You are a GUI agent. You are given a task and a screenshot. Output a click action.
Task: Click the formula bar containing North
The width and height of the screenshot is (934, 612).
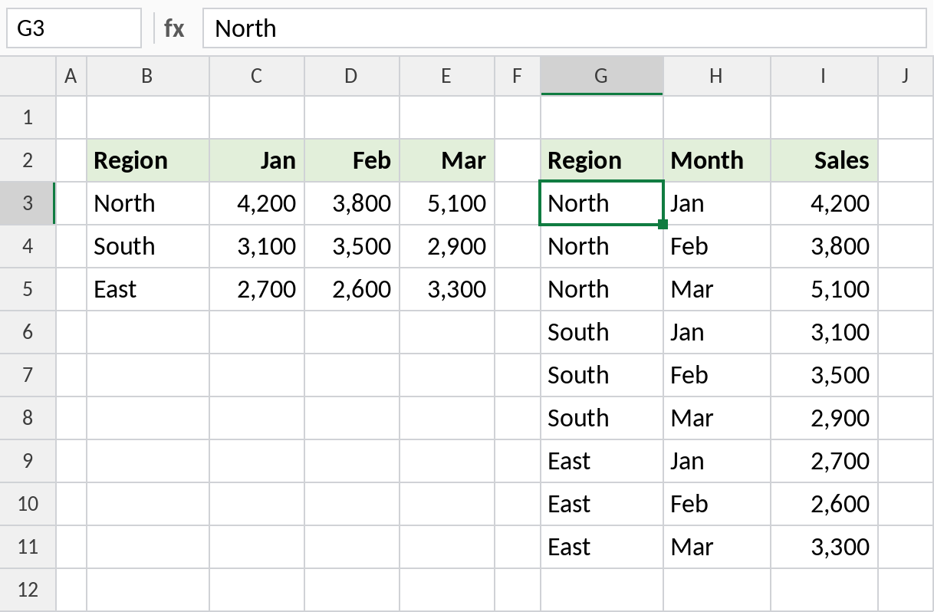564,28
